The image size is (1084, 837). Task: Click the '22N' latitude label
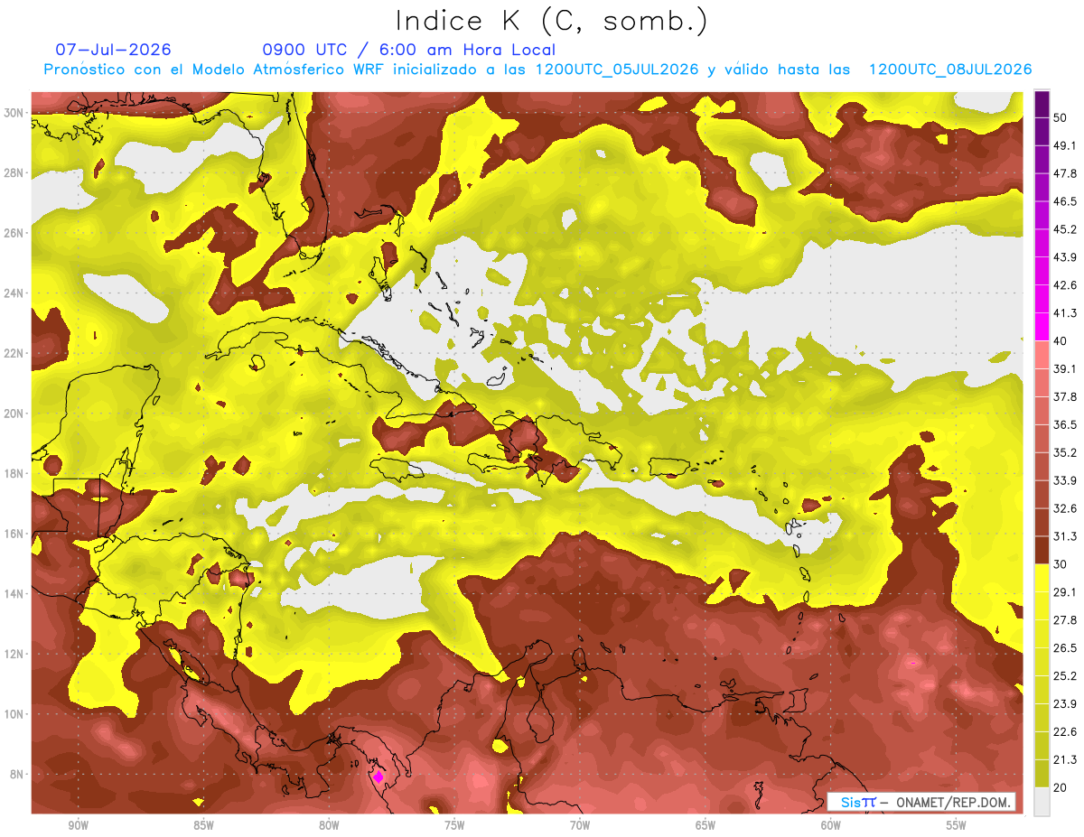point(14,353)
